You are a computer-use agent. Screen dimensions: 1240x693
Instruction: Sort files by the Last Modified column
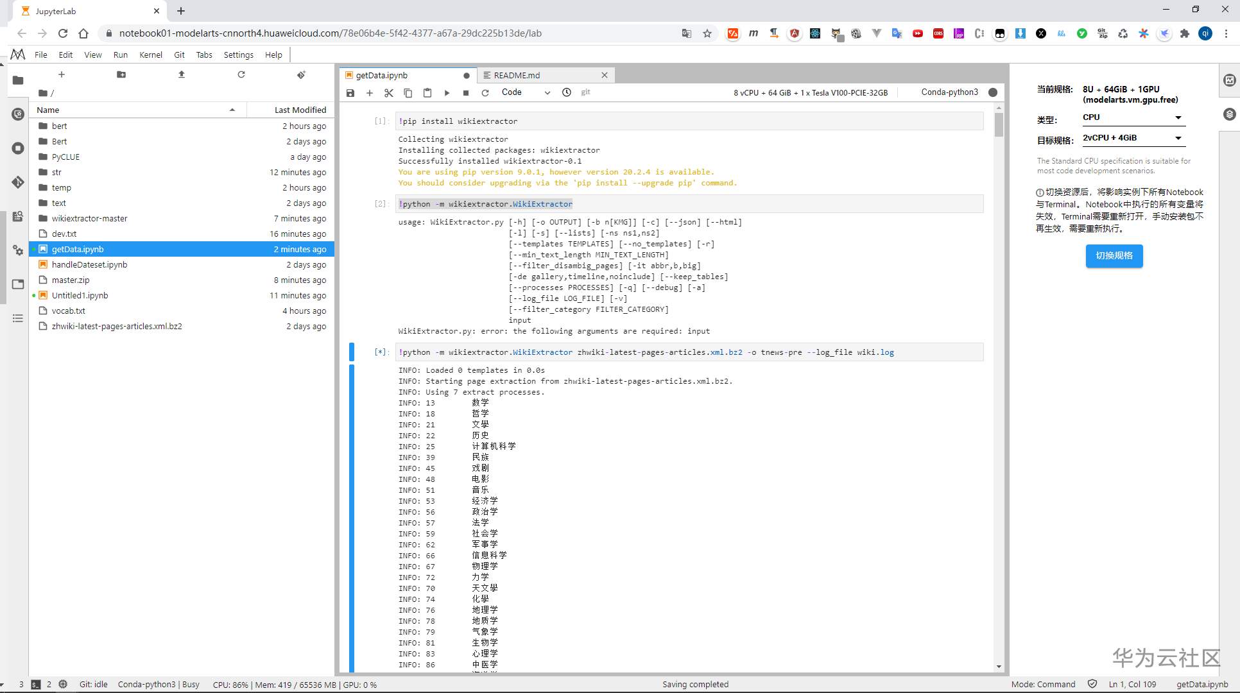point(300,110)
